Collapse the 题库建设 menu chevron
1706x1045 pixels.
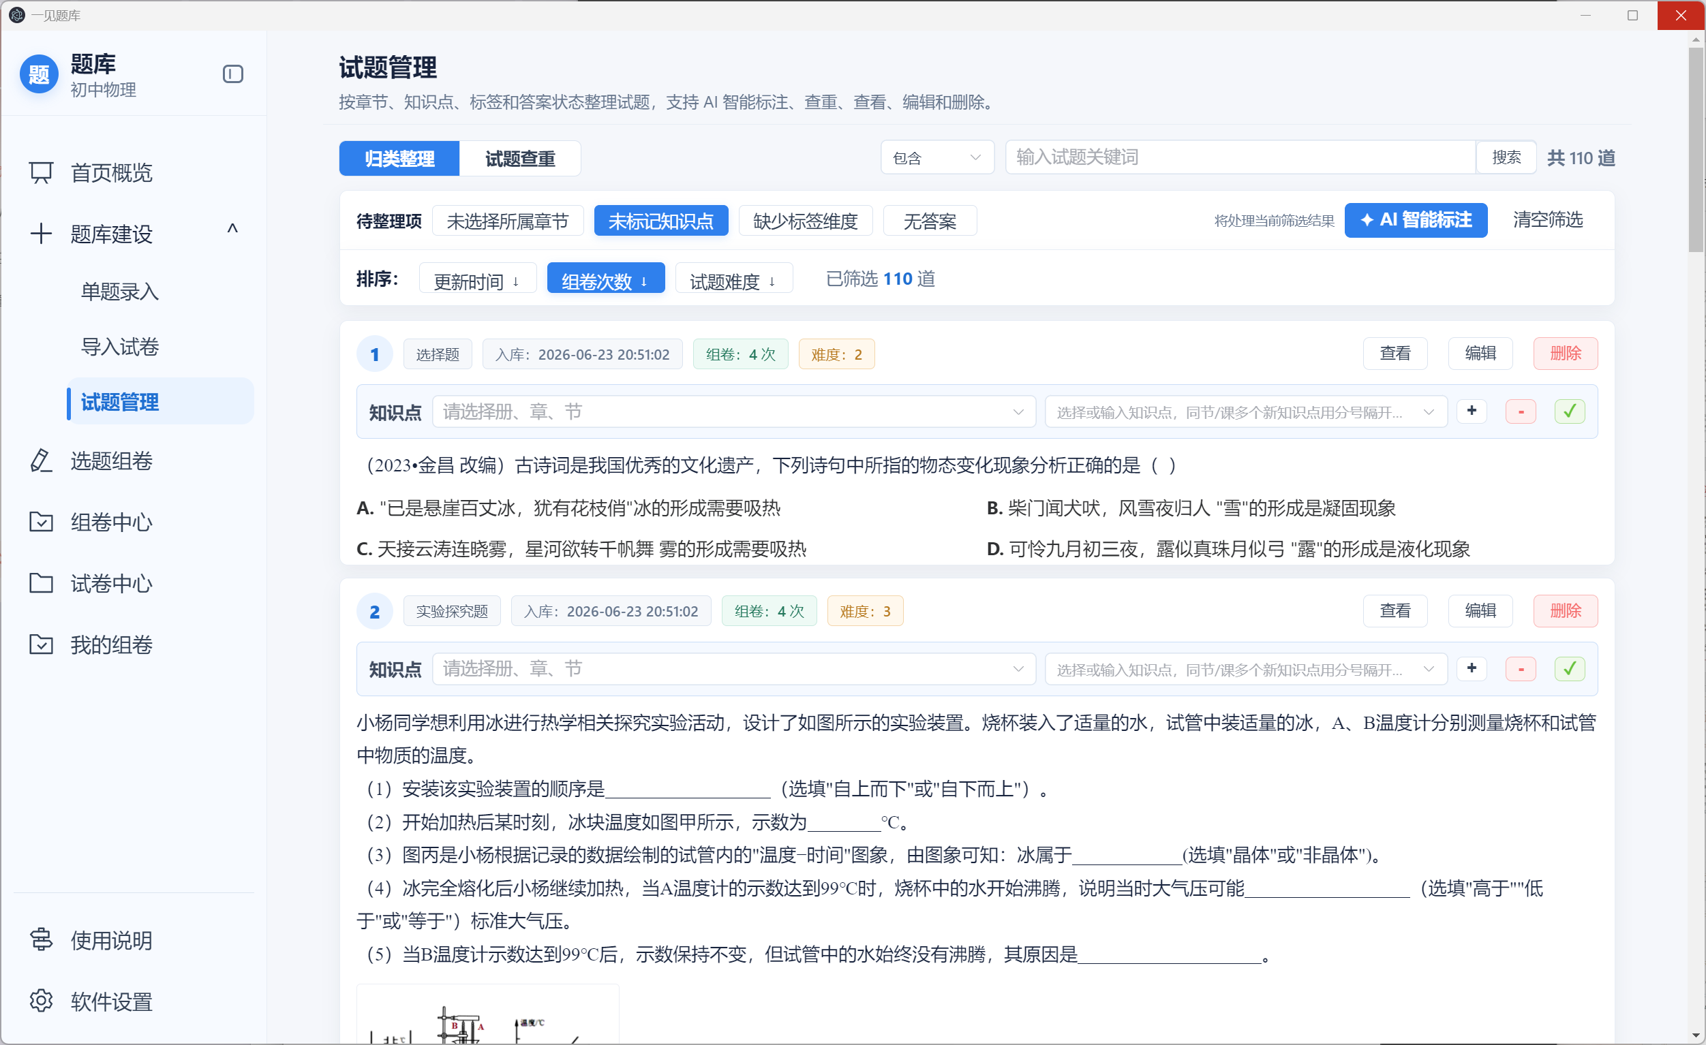(x=232, y=229)
